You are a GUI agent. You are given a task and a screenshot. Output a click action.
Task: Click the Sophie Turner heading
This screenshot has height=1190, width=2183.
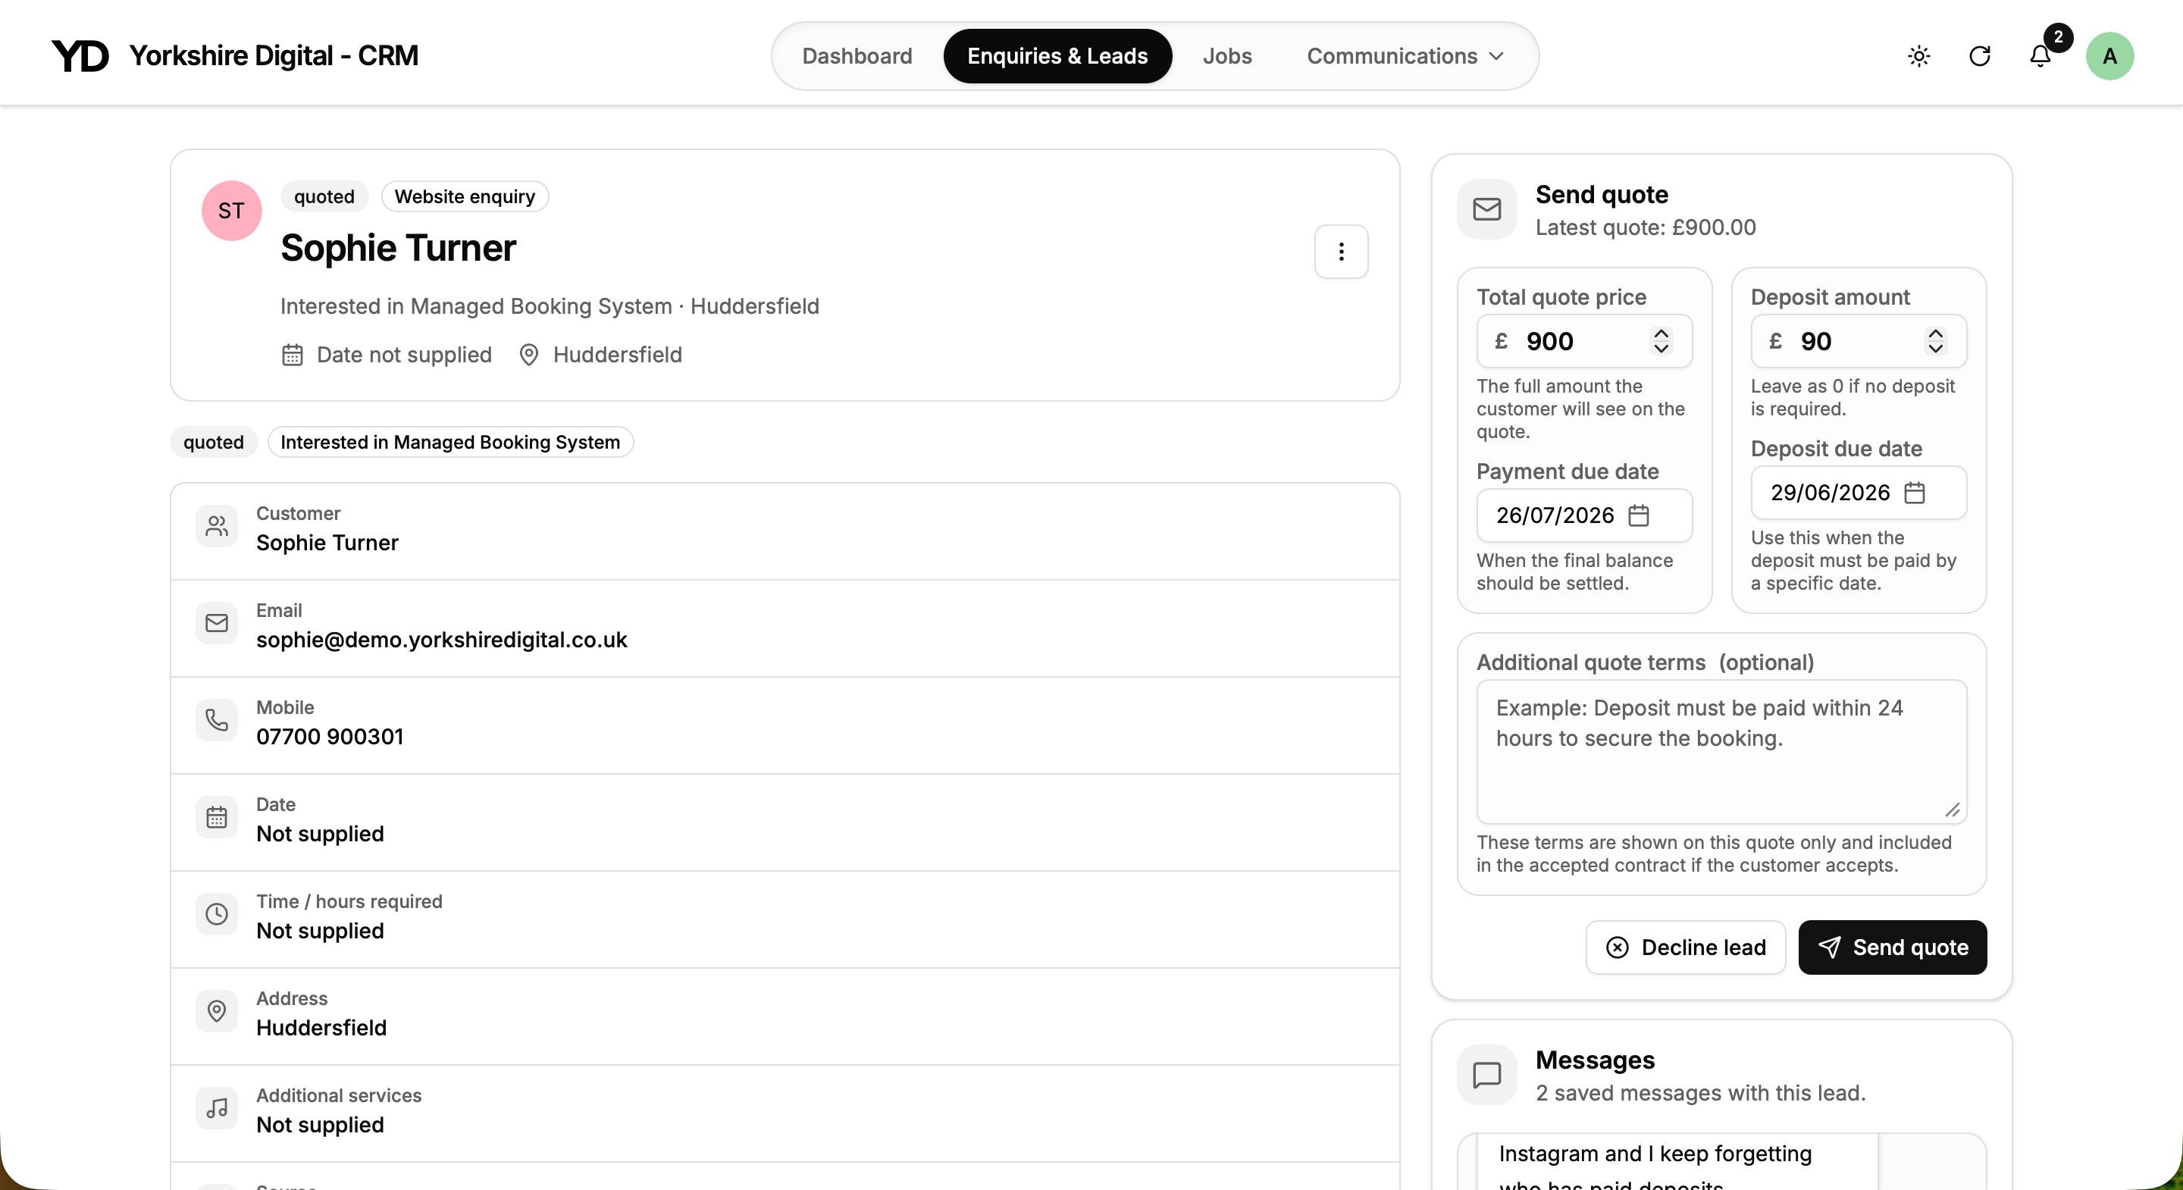[398, 249]
